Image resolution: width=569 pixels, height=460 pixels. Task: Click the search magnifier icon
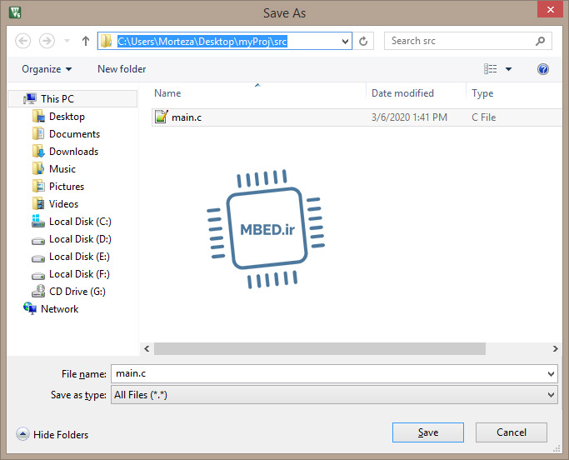point(541,41)
